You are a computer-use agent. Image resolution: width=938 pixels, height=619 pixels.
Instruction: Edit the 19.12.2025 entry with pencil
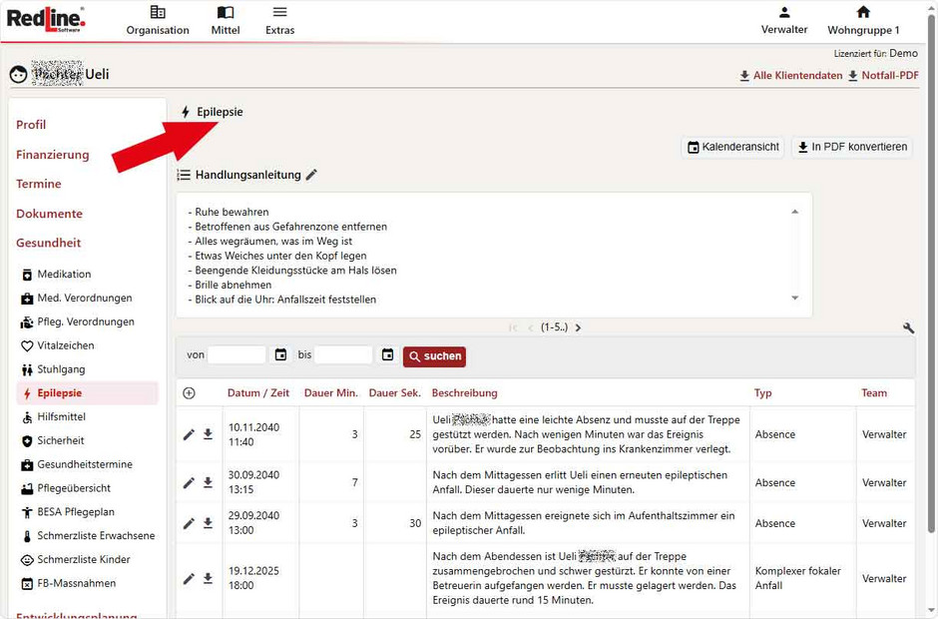[189, 578]
